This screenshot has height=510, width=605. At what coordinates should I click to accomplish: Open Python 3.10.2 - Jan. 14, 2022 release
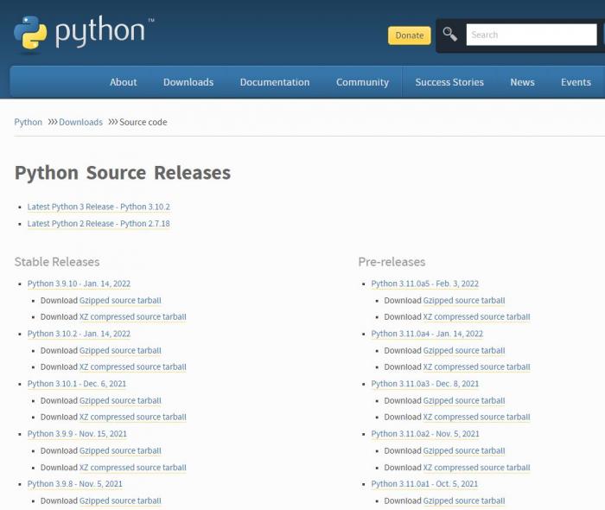point(79,334)
